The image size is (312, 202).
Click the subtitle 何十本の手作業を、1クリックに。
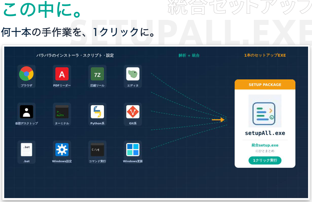(x=78, y=32)
